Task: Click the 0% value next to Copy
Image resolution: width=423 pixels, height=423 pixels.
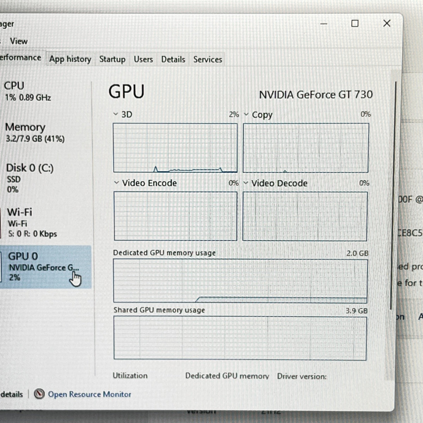Action: click(366, 114)
